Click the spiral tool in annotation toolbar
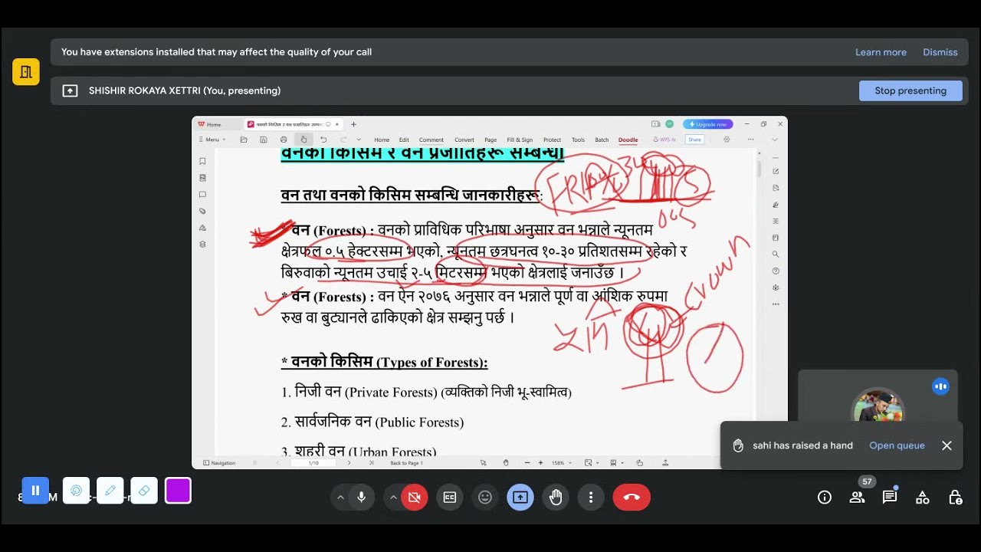Screen dimensions: 981x552 [76, 491]
